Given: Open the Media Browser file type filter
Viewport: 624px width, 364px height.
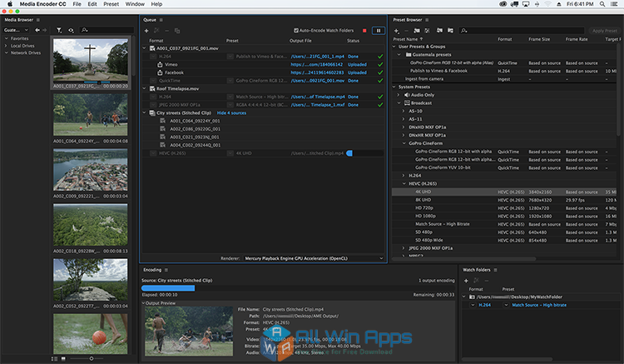Looking at the screenshot, I should pos(59,30).
